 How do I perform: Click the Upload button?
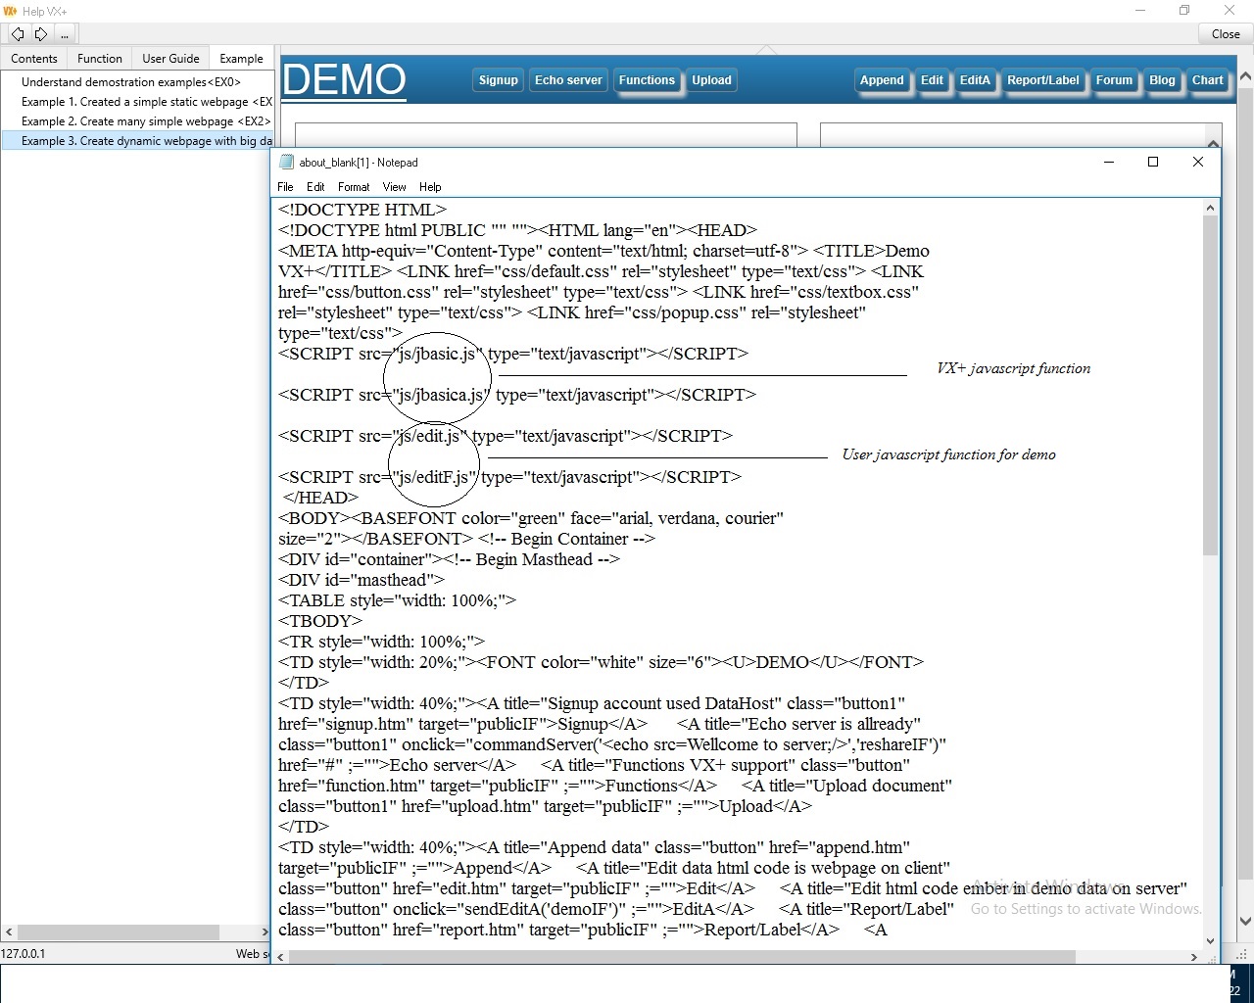(x=711, y=80)
